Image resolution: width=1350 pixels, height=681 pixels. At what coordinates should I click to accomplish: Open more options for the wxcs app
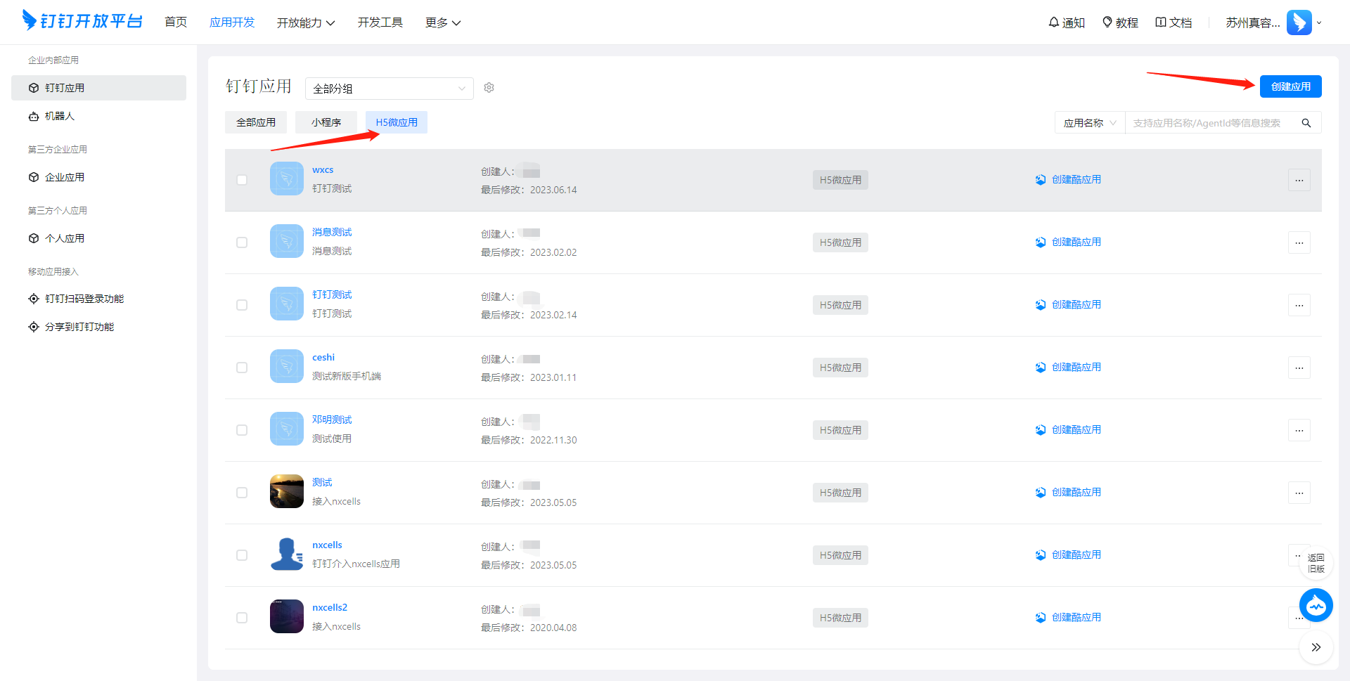point(1299,180)
